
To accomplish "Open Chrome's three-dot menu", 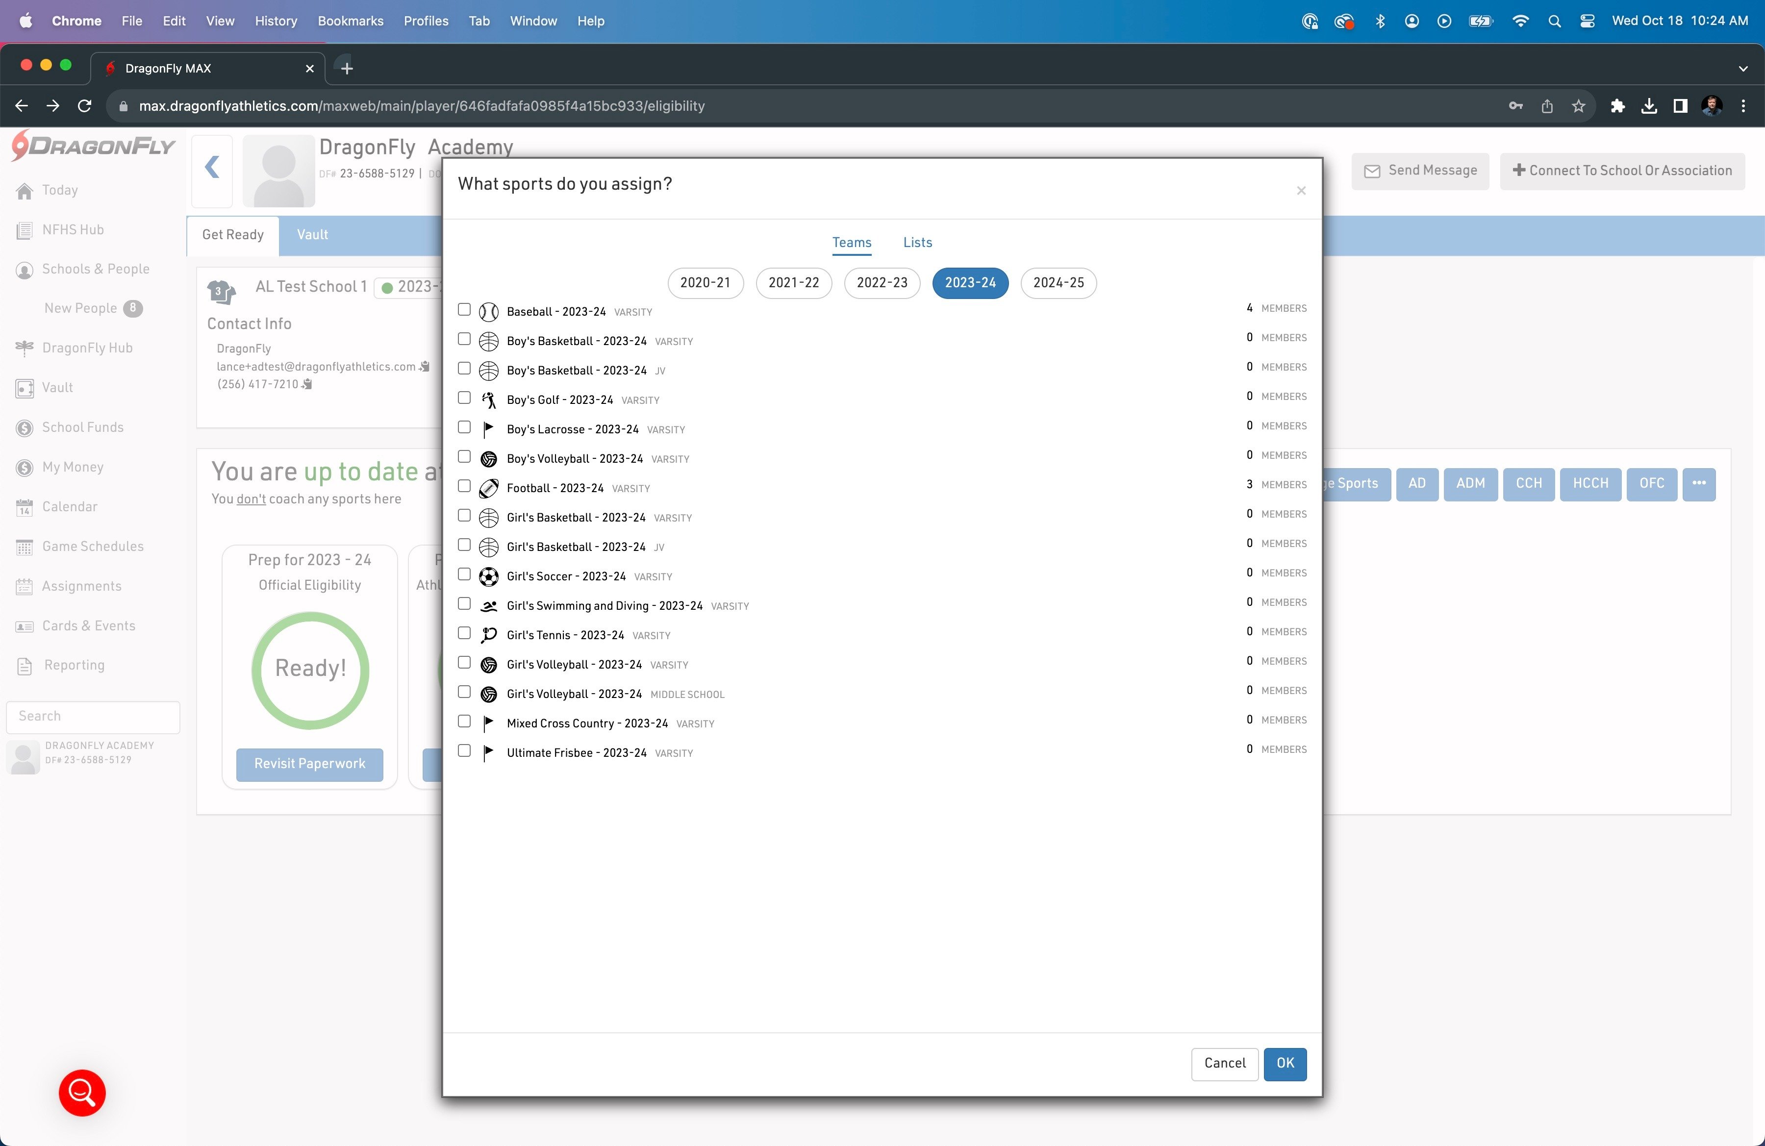I will [1743, 106].
